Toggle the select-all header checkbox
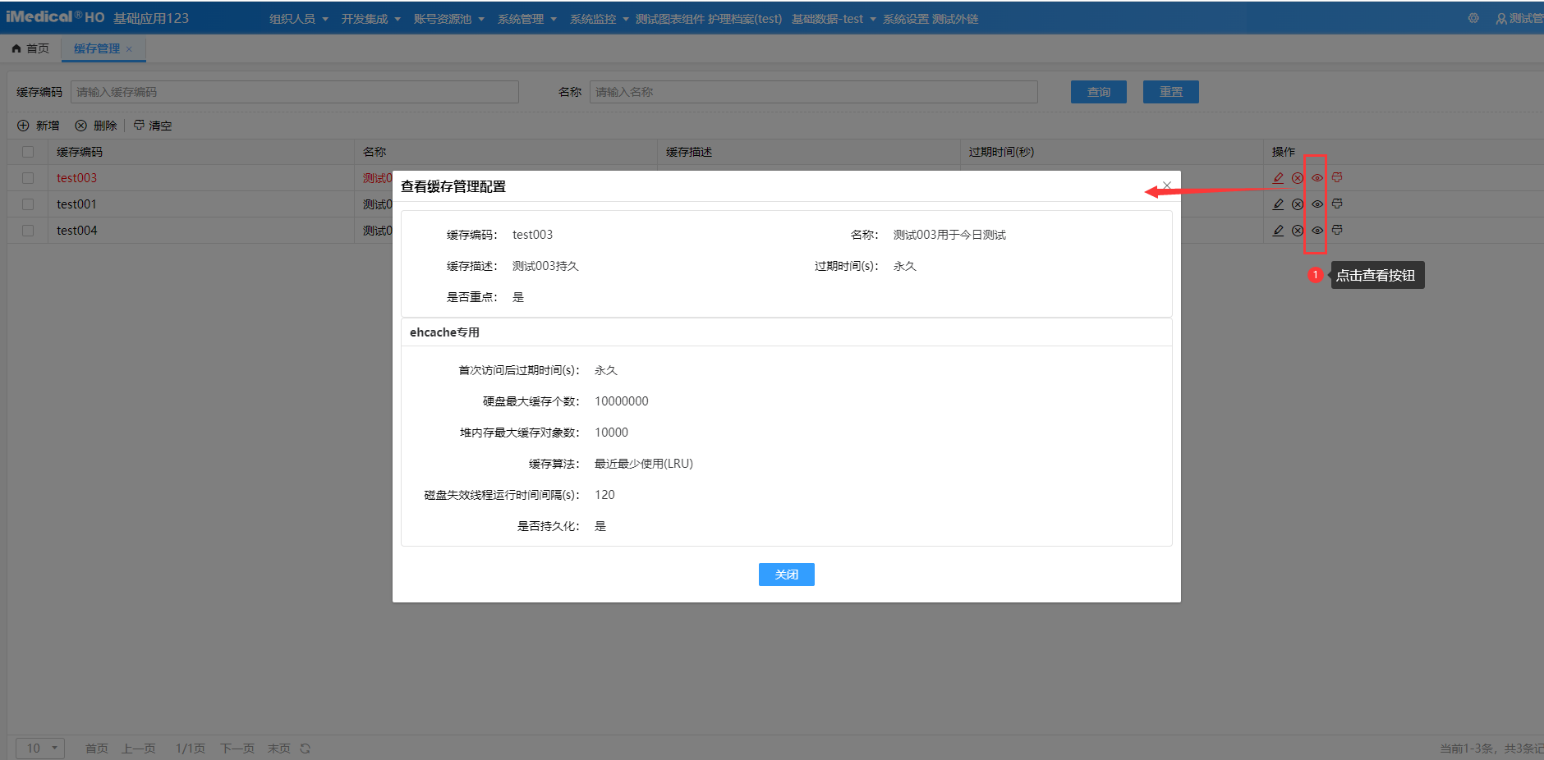The width and height of the screenshot is (1544, 760). coord(28,152)
